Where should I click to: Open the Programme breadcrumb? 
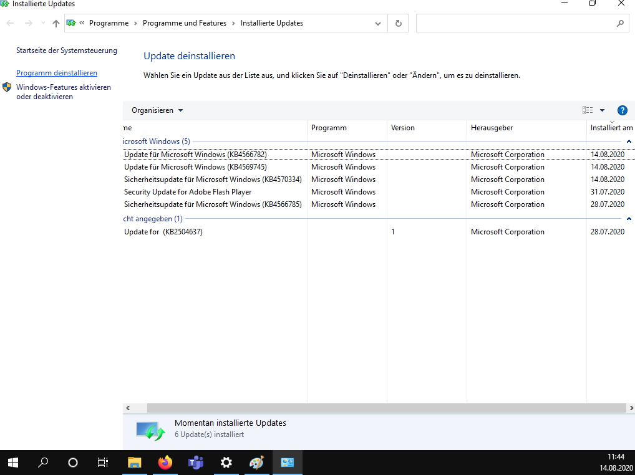point(109,23)
